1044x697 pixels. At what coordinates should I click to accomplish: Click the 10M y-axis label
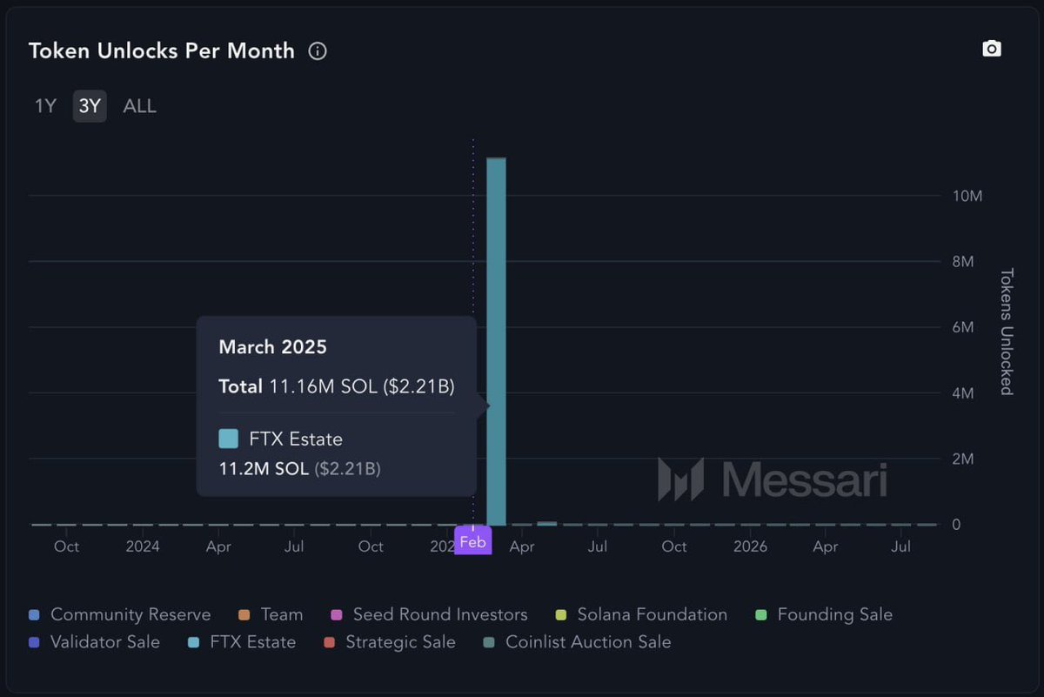click(967, 197)
